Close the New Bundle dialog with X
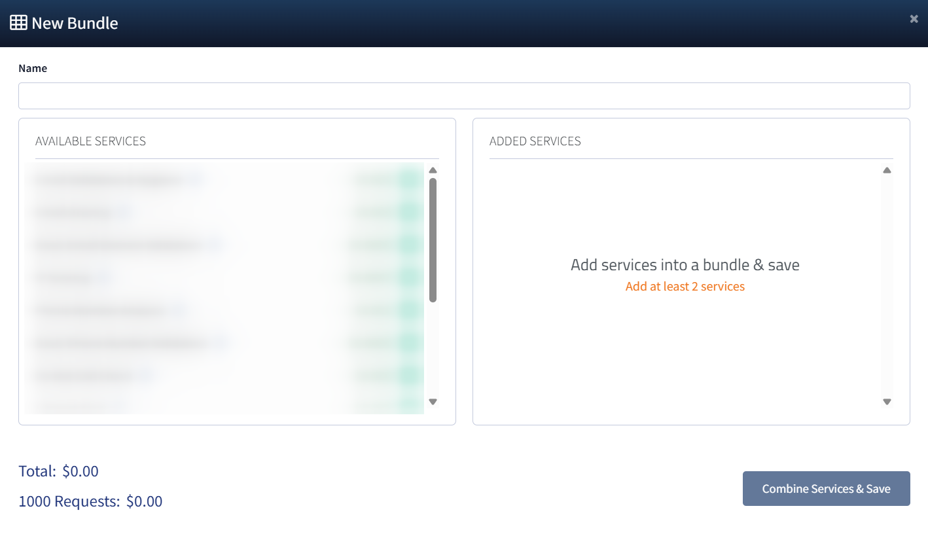The height and width of the screenshot is (536, 928). 914,19
